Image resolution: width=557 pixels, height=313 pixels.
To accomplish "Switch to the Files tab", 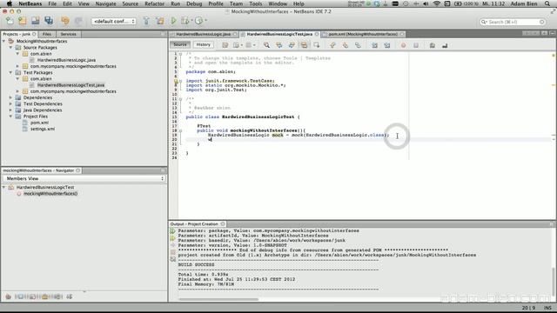I will pyautogui.click(x=47, y=34).
